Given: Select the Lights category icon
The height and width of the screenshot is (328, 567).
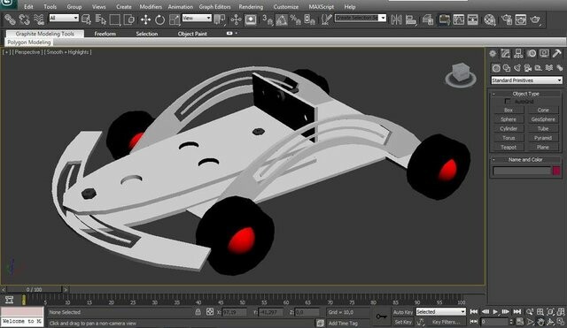Looking at the screenshot, I should point(517,68).
